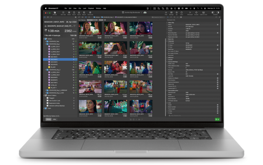263x165 pixels.
Task: Collapse the 20240428_Day_1 folder
Action: [x=45, y=44]
